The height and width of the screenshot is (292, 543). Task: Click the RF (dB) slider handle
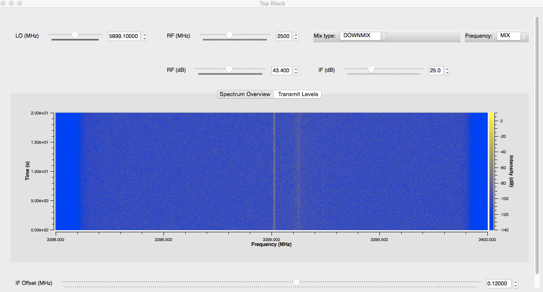(229, 69)
